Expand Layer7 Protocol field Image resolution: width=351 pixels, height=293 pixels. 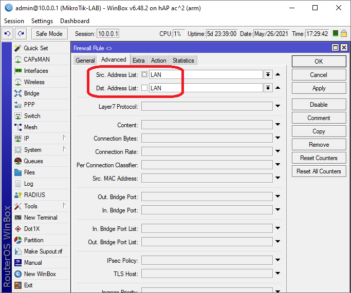278,106
